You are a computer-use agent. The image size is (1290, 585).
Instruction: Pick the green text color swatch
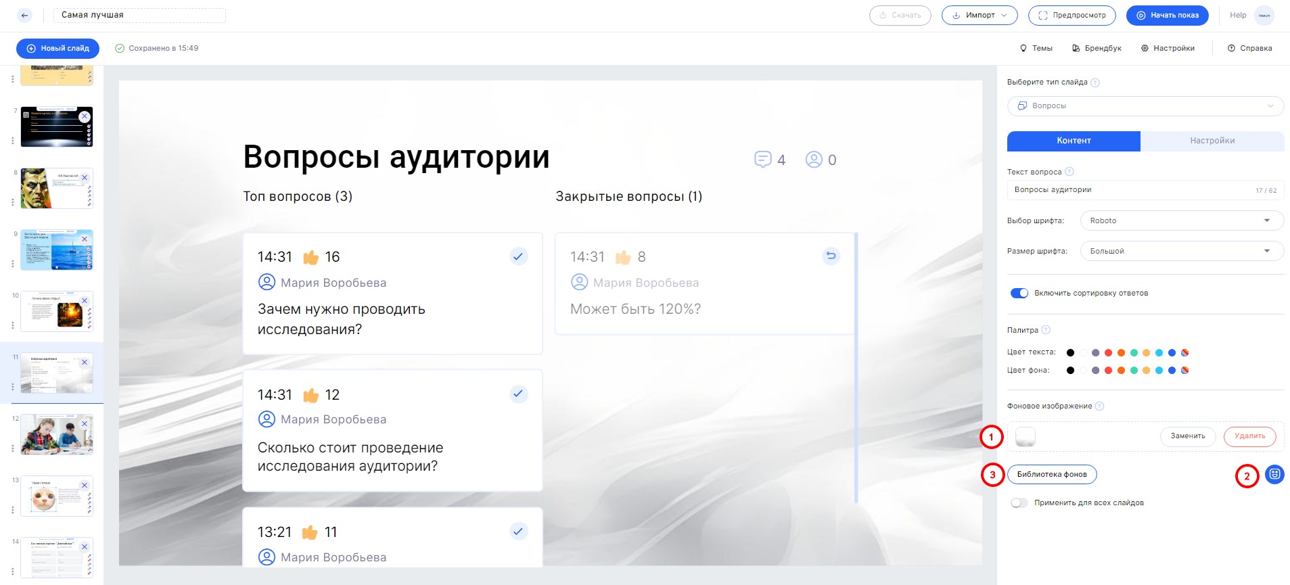1134,352
